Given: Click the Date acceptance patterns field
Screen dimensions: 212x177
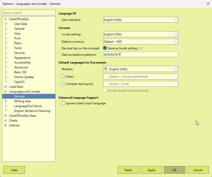Looking at the screenshot, I should click(141, 54).
